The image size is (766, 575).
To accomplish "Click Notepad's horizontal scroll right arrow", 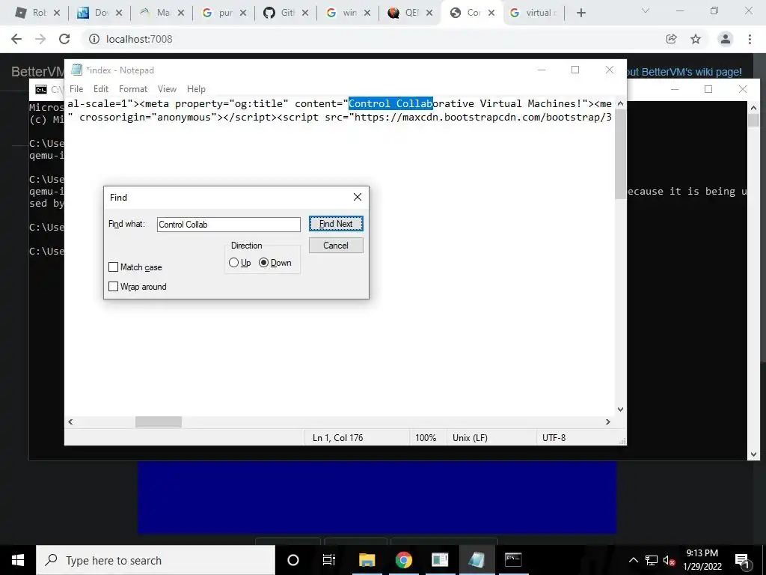I will (x=608, y=422).
